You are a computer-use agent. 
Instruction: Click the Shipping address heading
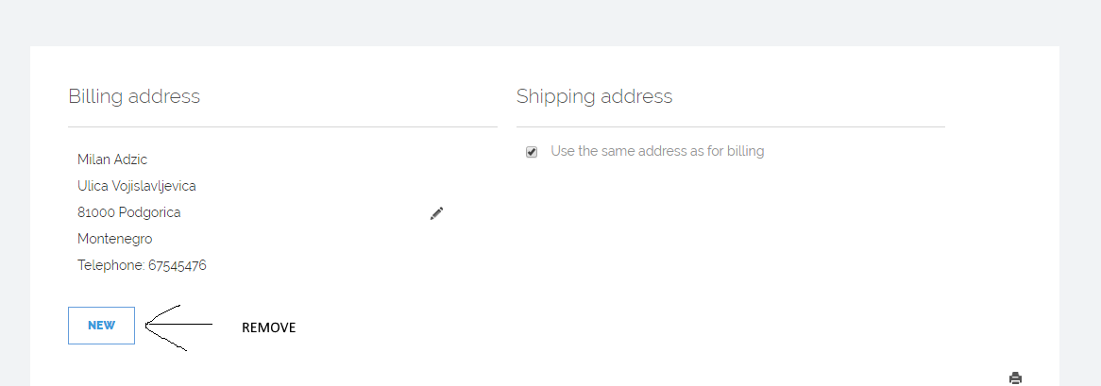pyautogui.click(x=594, y=96)
